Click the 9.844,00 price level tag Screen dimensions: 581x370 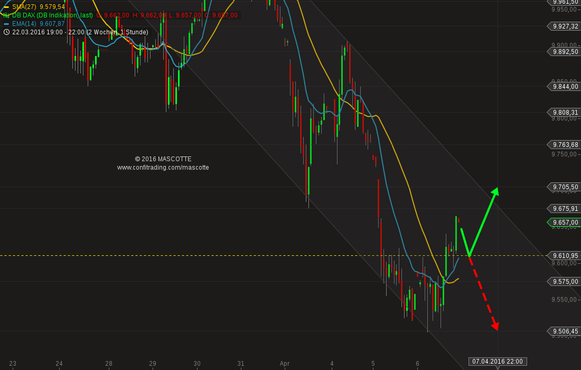pyautogui.click(x=563, y=86)
